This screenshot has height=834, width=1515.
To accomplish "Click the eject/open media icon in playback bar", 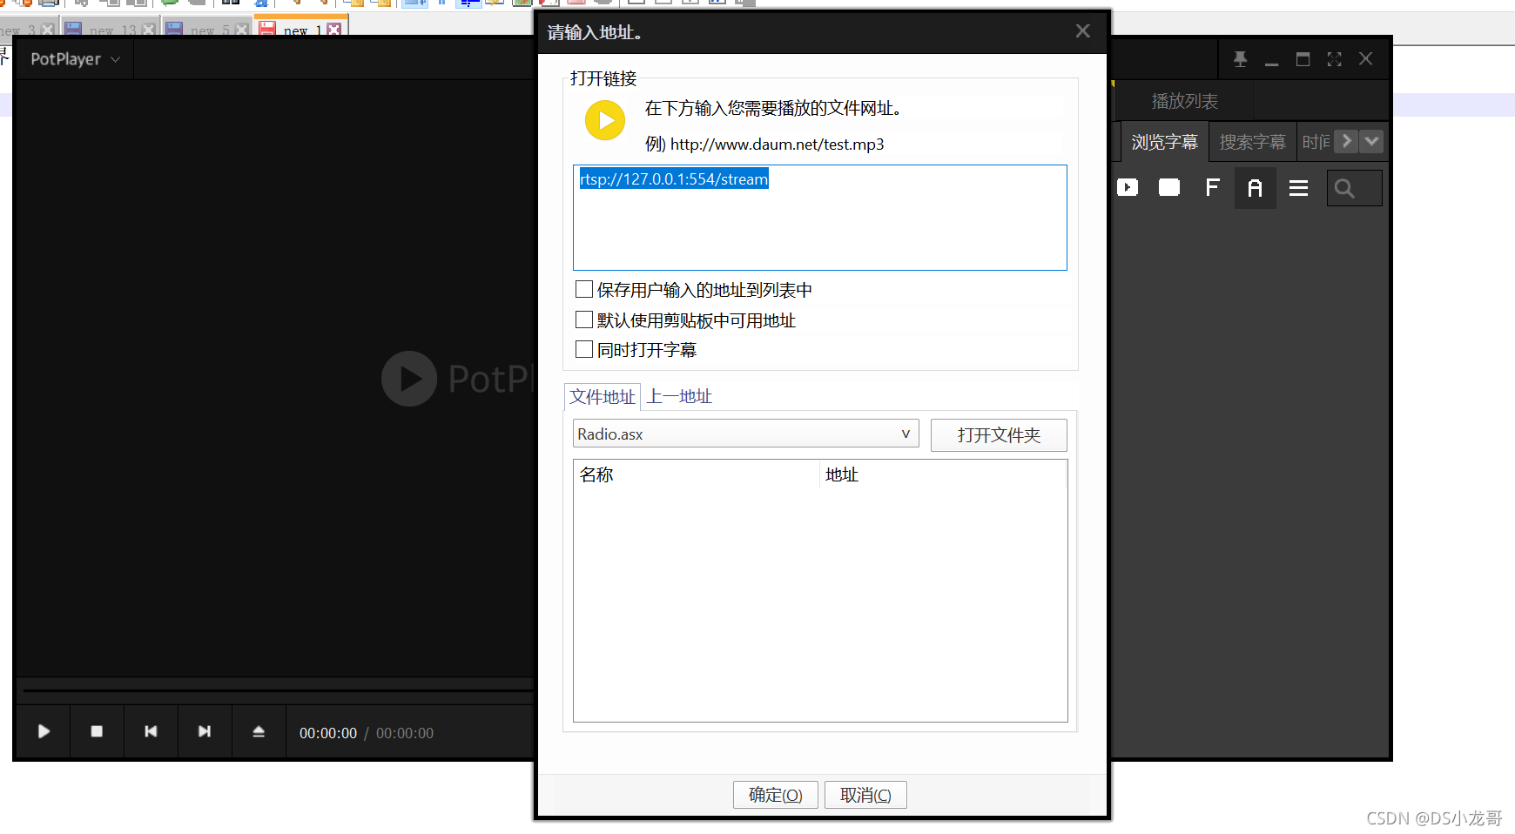I will coord(259,731).
